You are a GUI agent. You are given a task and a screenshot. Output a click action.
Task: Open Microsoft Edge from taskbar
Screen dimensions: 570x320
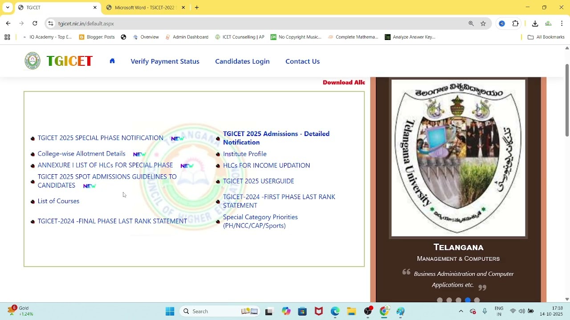(335, 311)
